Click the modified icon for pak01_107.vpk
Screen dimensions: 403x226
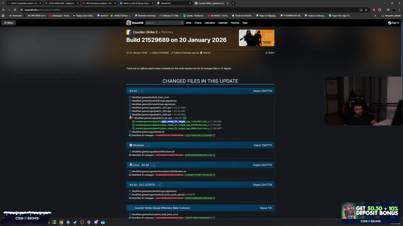tap(130, 108)
